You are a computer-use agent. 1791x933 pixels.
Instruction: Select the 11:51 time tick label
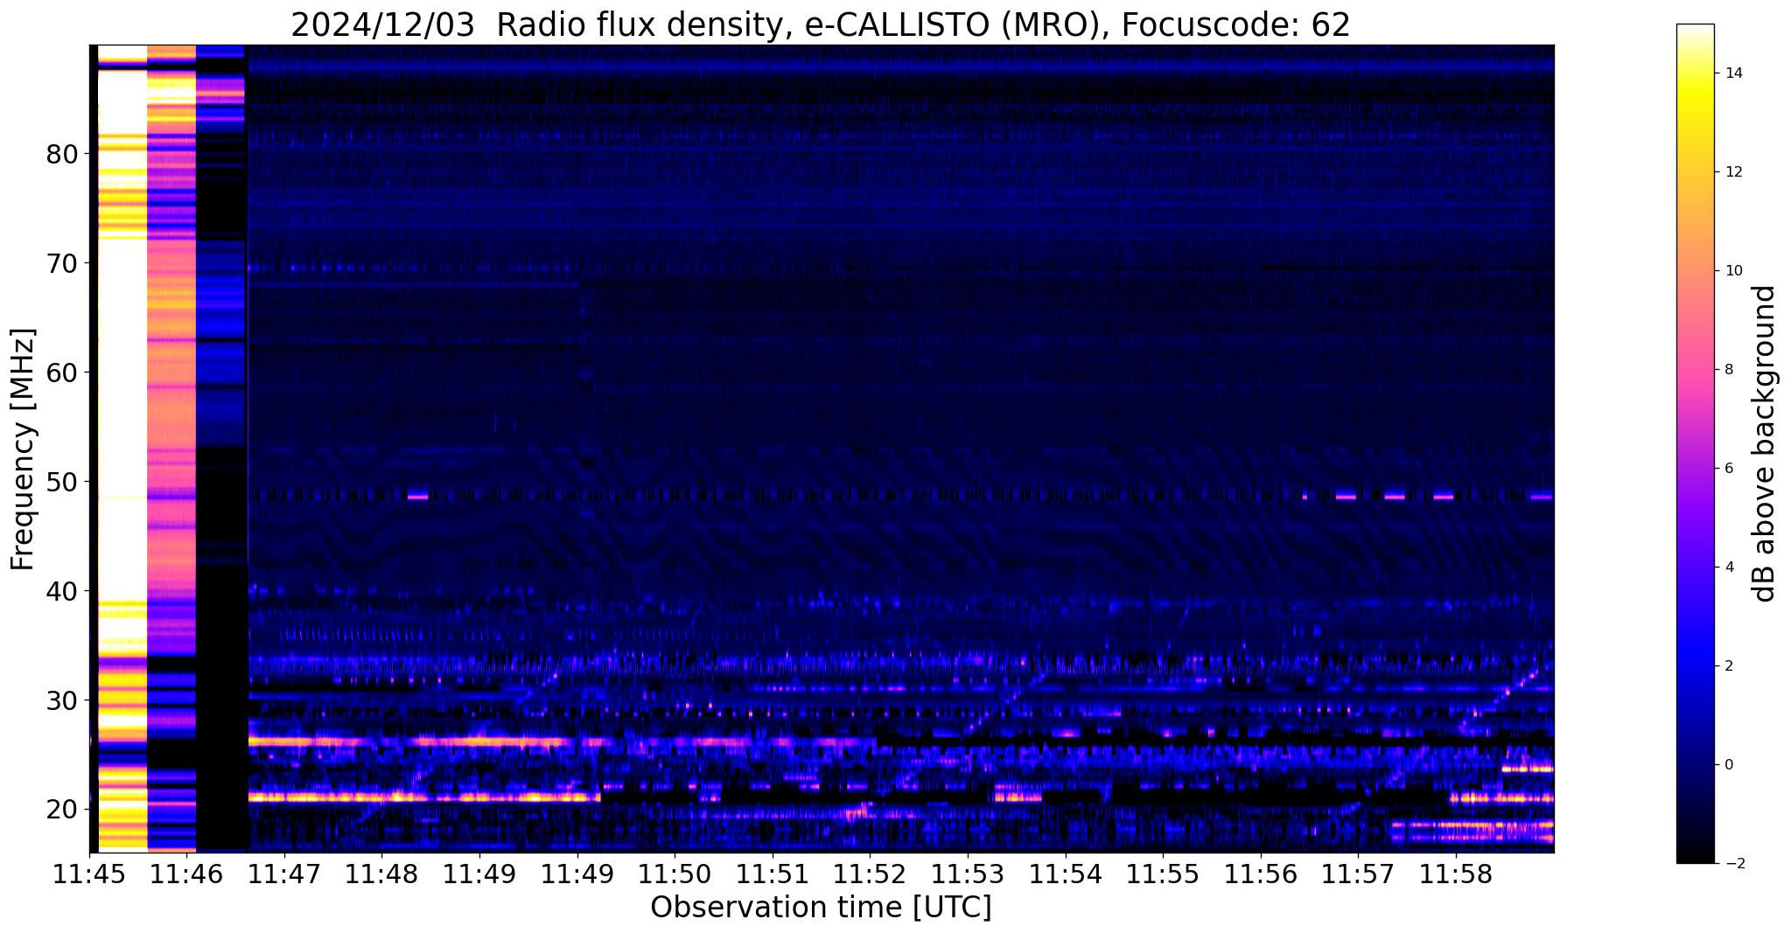coord(773,874)
